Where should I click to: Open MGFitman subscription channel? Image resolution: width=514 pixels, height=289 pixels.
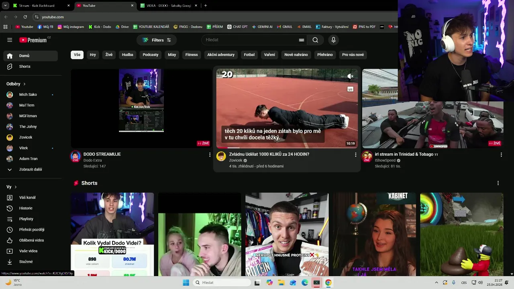coord(31,116)
